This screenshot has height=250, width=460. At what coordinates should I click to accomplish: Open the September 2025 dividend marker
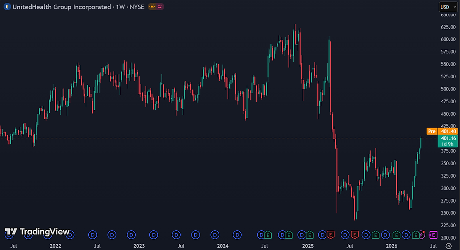click(x=366, y=235)
